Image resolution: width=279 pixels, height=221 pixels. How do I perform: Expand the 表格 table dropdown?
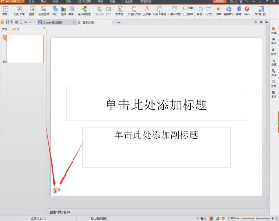tap(6, 14)
